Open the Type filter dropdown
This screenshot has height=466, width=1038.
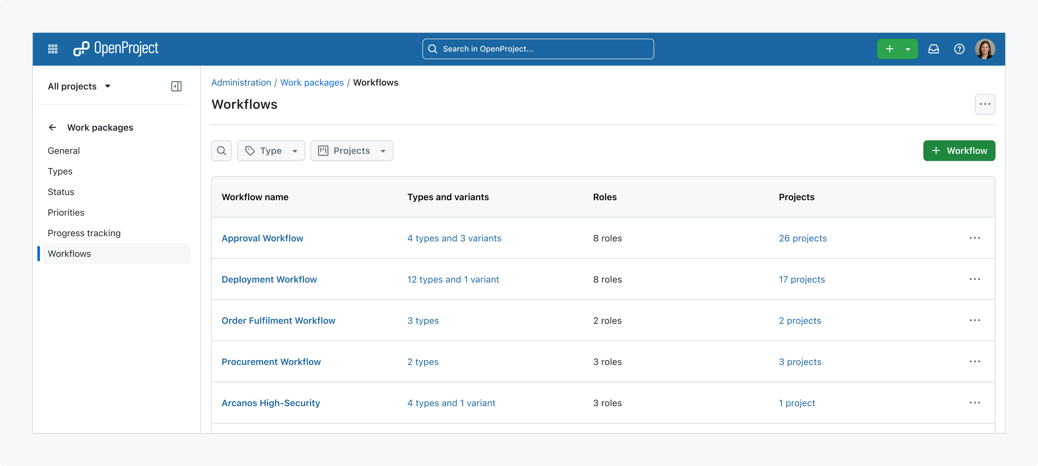[271, 151]
